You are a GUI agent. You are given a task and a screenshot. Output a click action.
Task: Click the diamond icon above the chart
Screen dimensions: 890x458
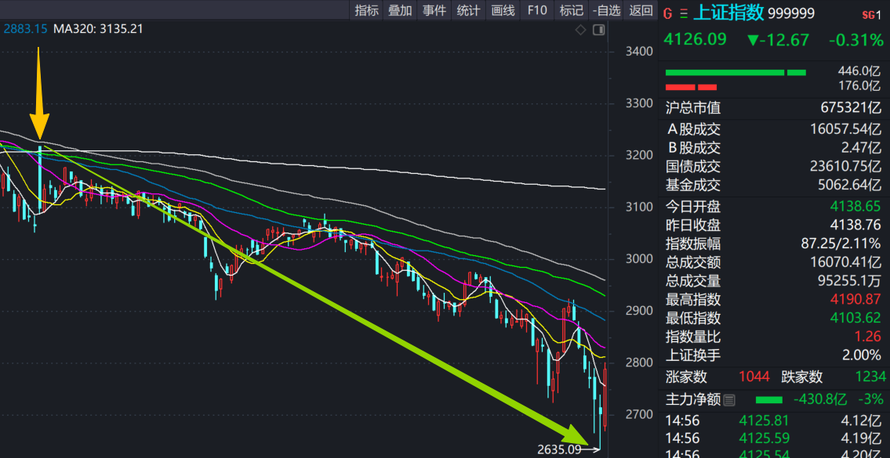(x=581, y=30)
